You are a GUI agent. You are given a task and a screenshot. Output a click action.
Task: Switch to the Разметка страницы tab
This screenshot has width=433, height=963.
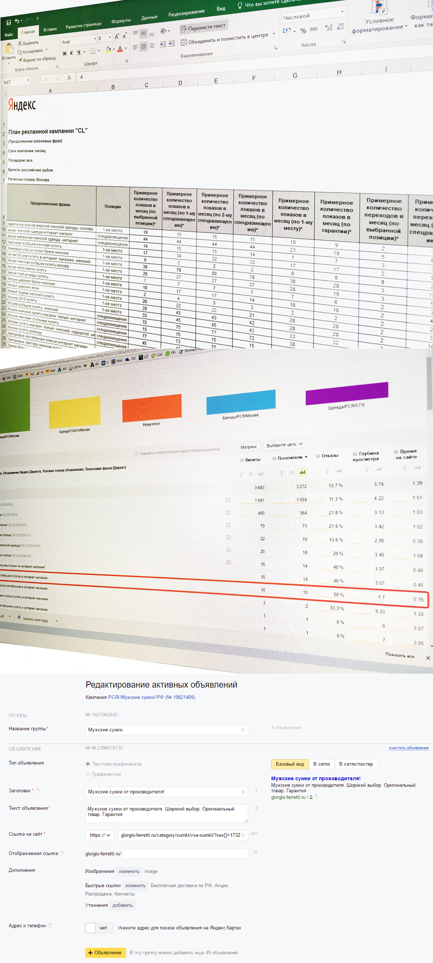pyautogui.click(x=84, y=26)
